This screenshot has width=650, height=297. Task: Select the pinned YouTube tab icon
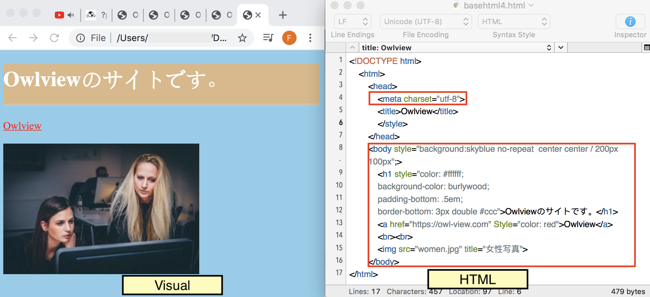coord(59,15)
